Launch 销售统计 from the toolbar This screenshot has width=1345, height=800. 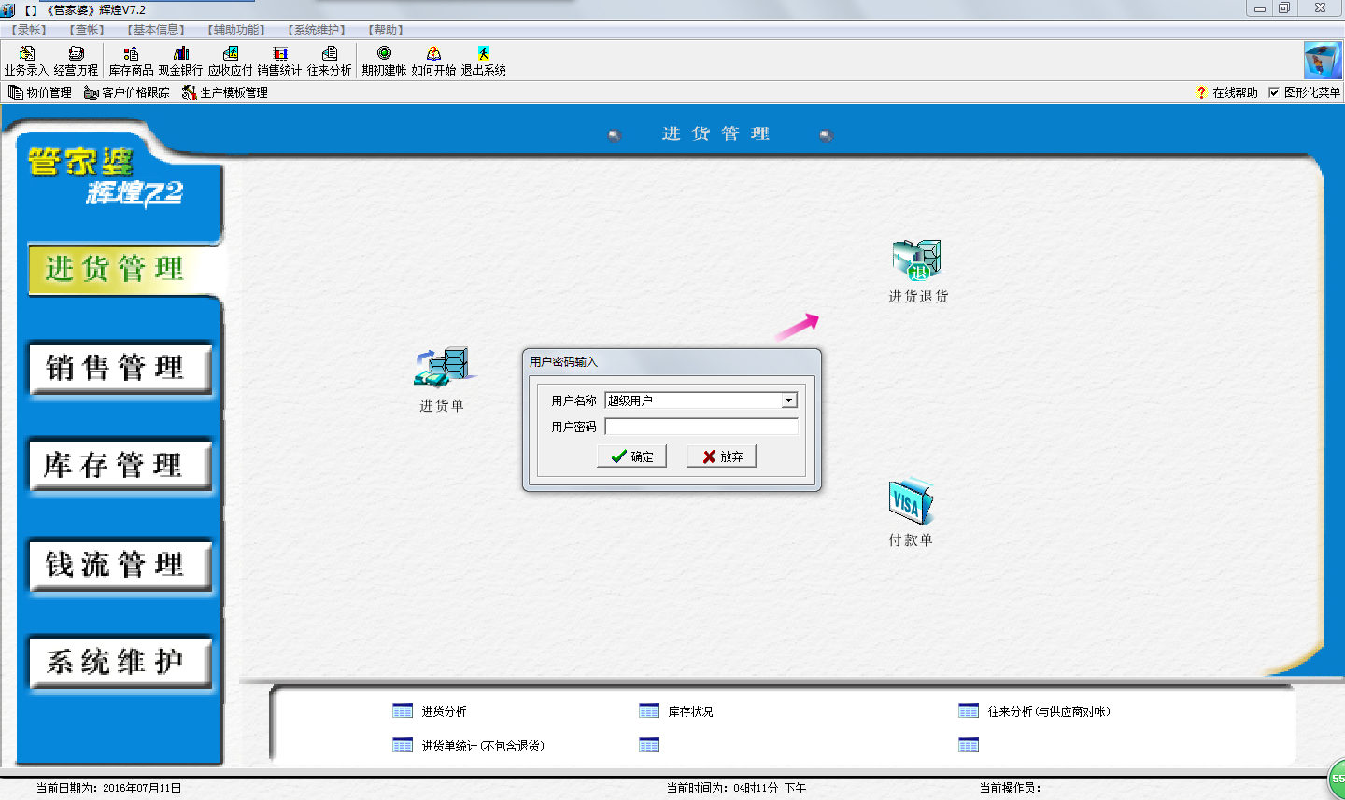[x=279, y=61]
